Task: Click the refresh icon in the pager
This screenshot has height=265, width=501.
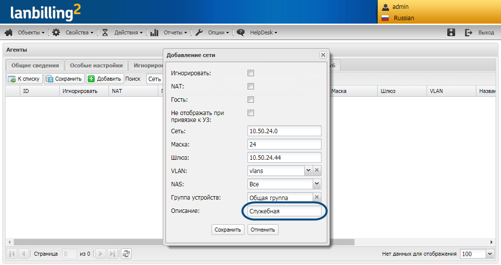Action: point(126,254)
